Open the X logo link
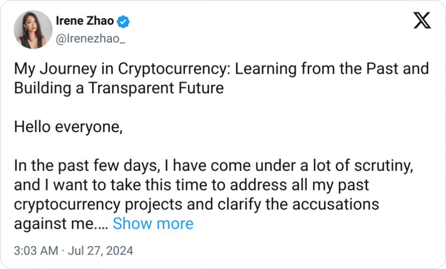 [422, 20]
